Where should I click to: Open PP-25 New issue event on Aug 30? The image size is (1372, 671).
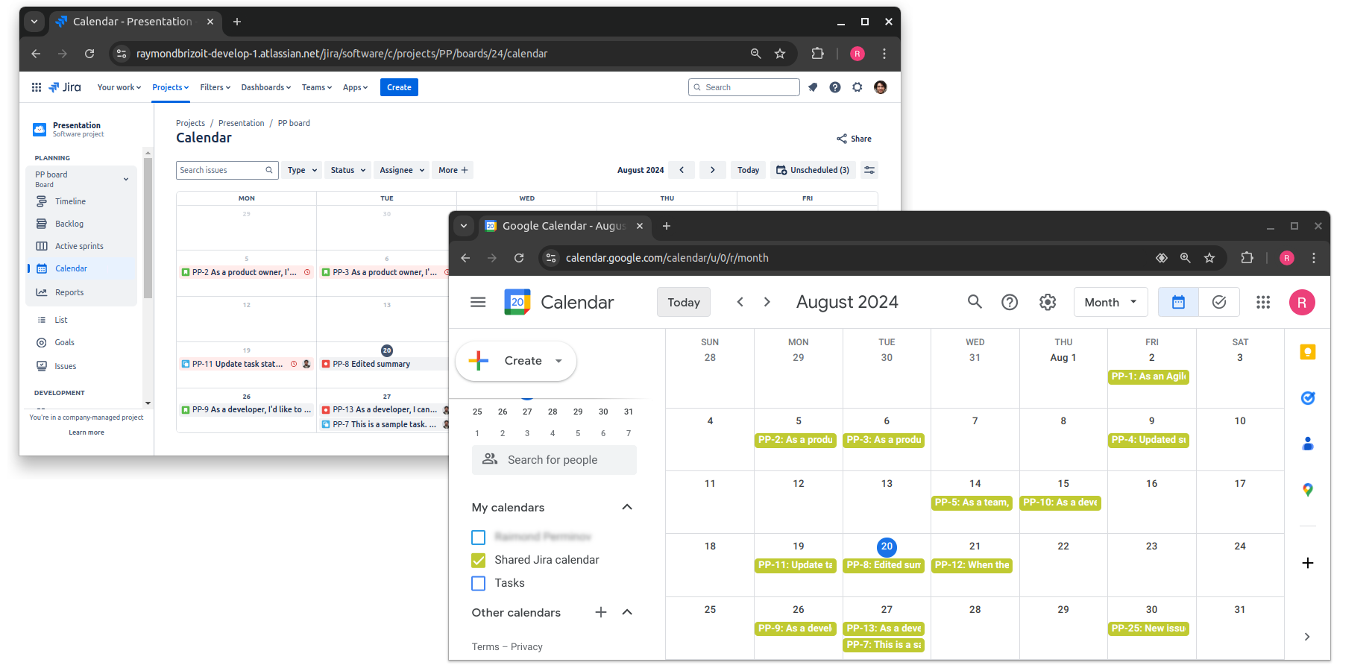pyautogui.click(x=1148, y=629)
